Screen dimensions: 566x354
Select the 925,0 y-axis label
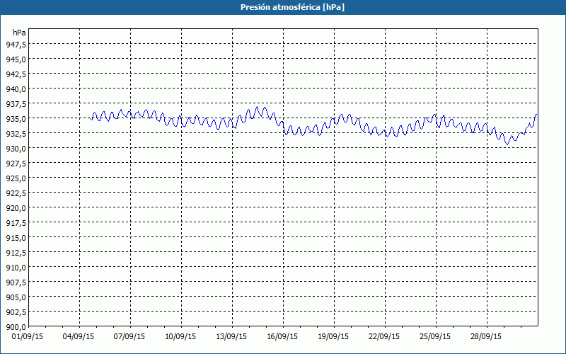coord(16,178)
